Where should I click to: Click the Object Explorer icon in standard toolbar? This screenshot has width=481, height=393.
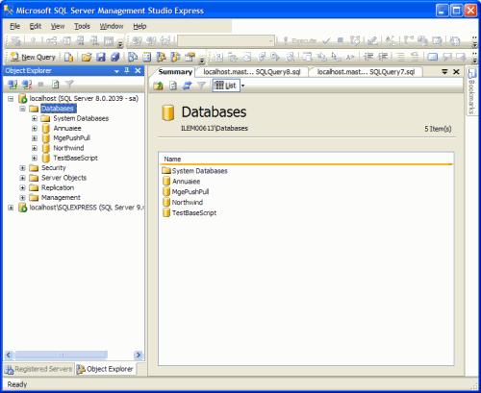tap(162, 57)
